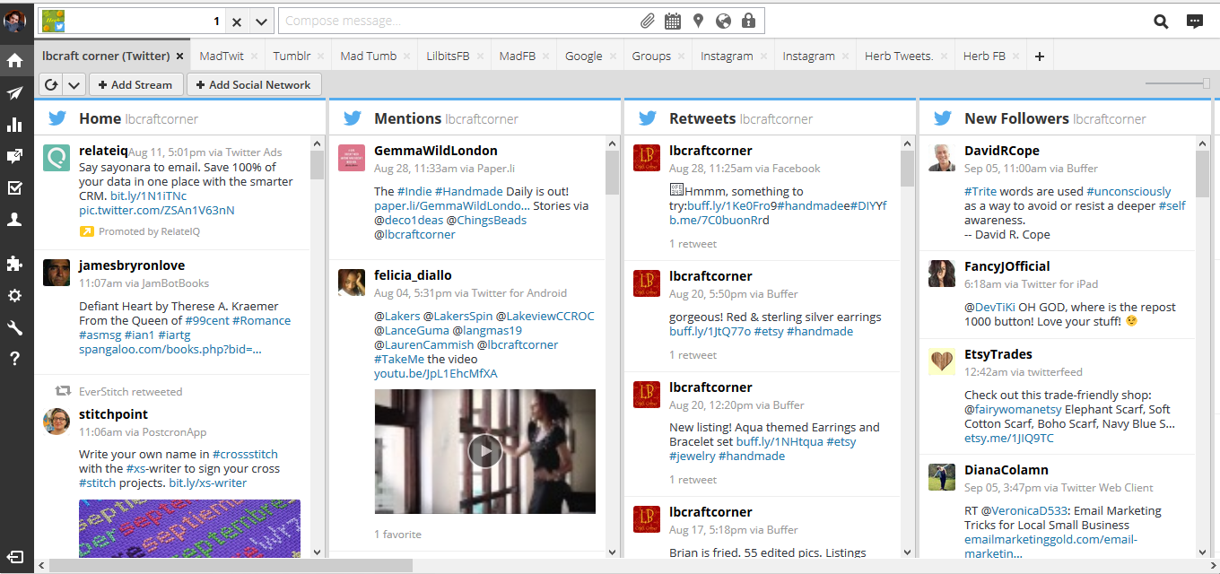1220x574 pixels.
Task: Switch to the Tumblr tab
Action: point(292,56)
